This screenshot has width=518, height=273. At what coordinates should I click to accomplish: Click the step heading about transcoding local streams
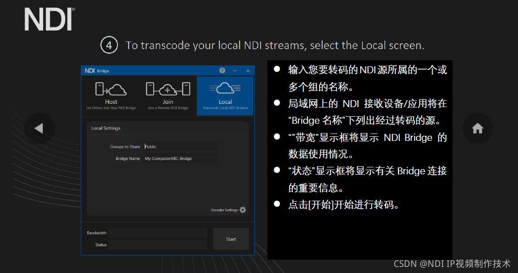click(x=275, y=45)
